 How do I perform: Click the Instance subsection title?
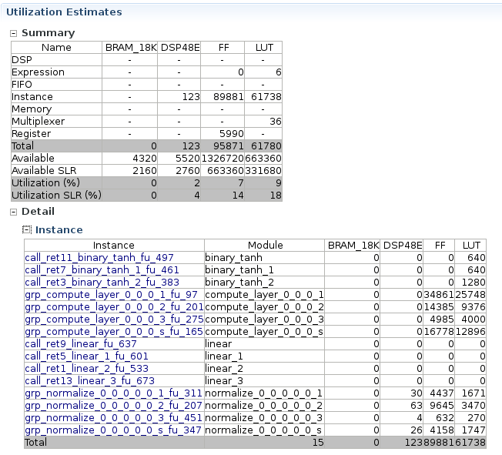[x=59, y=230]
